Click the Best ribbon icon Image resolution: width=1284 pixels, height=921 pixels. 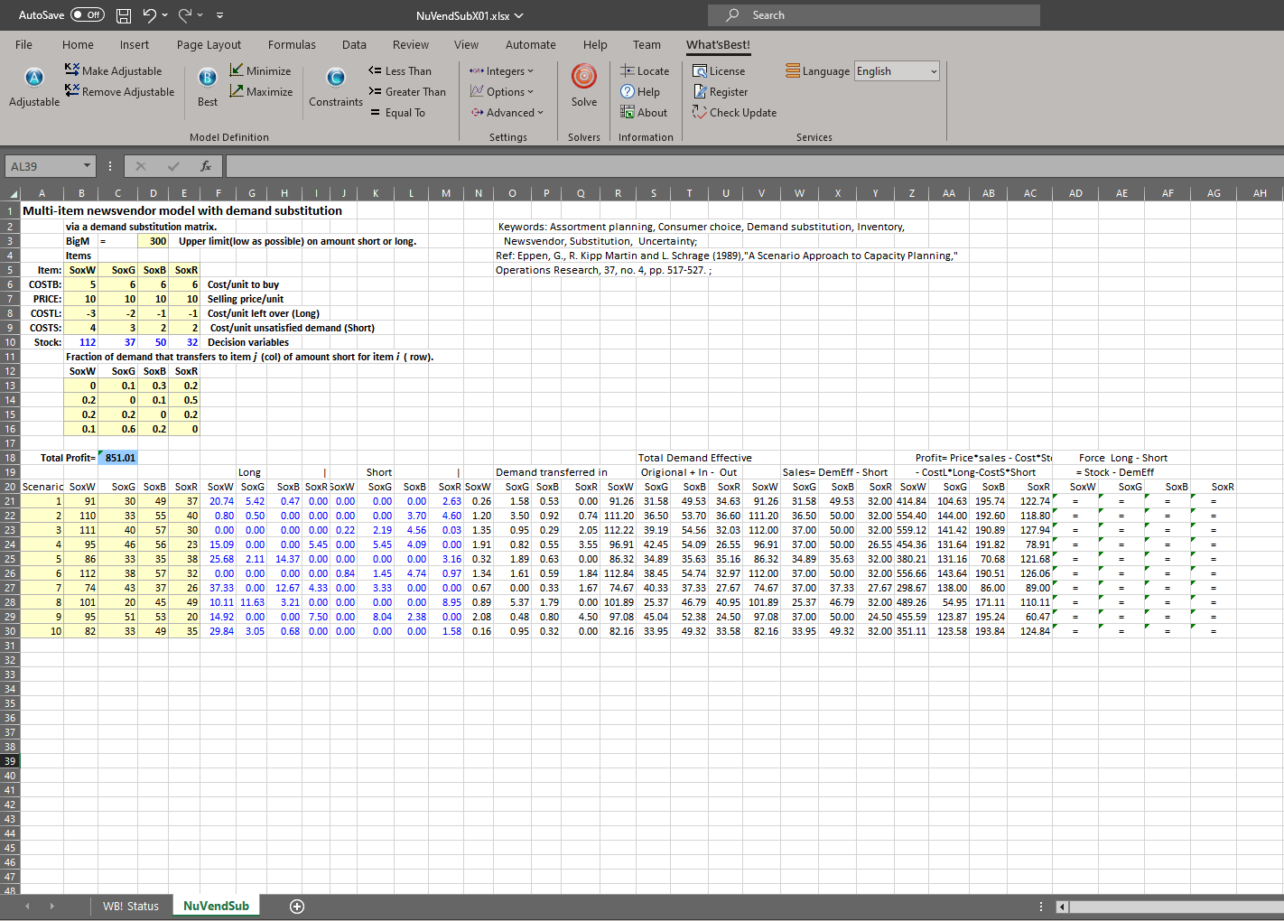point(208,79)
